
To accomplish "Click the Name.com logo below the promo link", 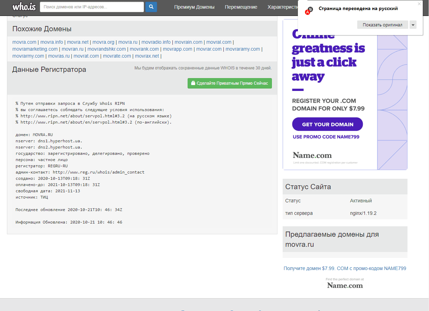I will point(345,285).
